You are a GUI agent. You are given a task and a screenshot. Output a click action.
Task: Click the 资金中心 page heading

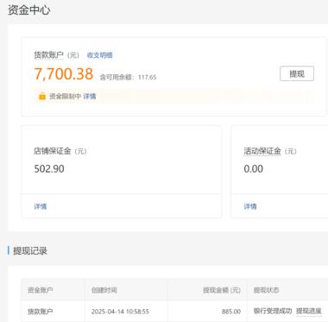click(x=29, y=10)
